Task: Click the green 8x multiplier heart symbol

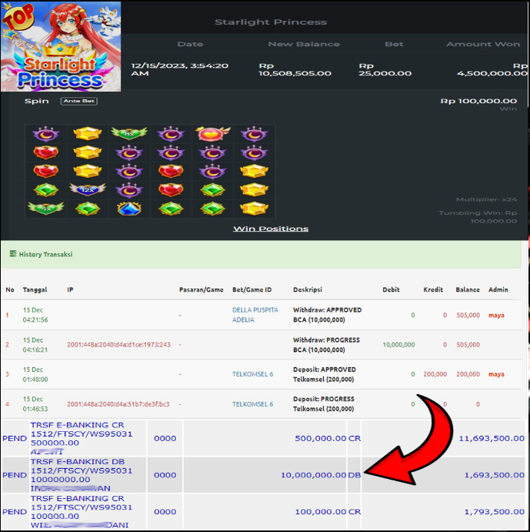Action: (x=129, y=133)
